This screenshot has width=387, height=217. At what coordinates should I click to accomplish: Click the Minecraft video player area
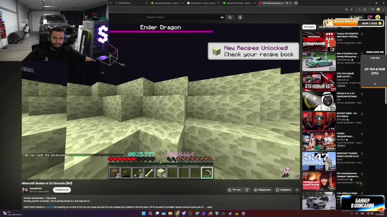click(161, 101)
